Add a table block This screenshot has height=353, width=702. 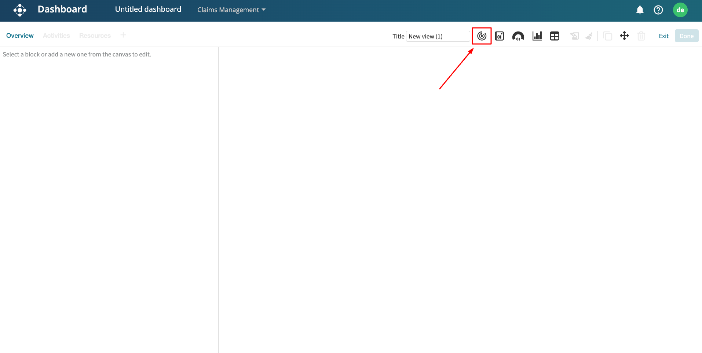pos(555,36)
